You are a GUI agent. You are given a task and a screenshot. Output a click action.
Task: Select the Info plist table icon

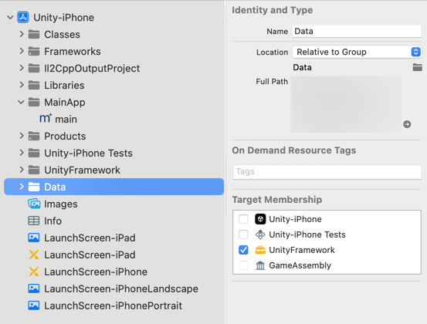[x=34, y=221]
